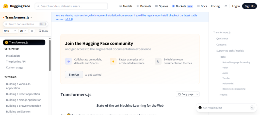
Task: Jump to Audio section
Action: click(x=225, y=73)
